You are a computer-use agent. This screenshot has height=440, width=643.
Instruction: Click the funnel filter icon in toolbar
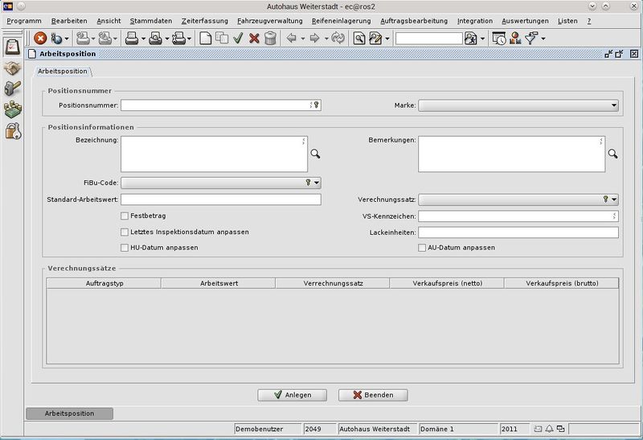point(531,38)
